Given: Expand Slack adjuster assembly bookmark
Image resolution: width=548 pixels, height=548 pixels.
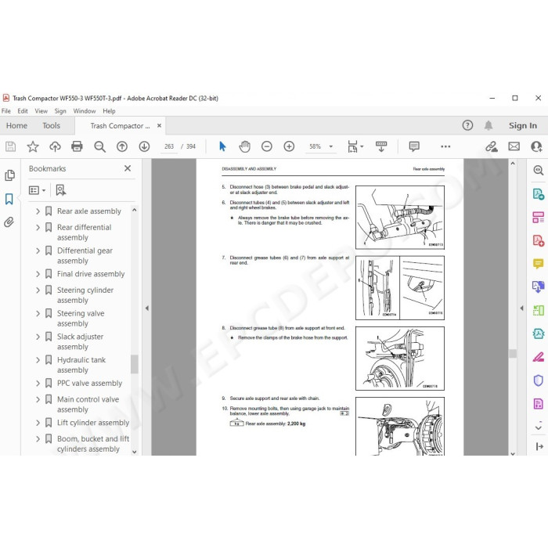Looking at the screenshot, I should [x=38, y=337].
